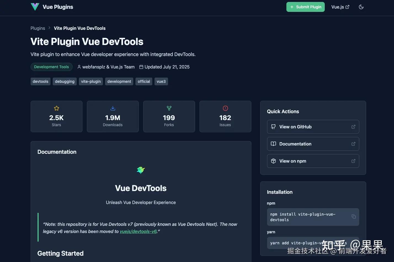Click the star icon on Stars card

pyautogui.click(x=56, y=108)
